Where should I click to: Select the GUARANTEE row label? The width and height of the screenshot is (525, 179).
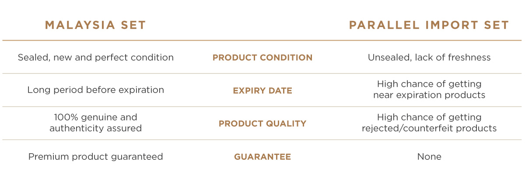262,157
